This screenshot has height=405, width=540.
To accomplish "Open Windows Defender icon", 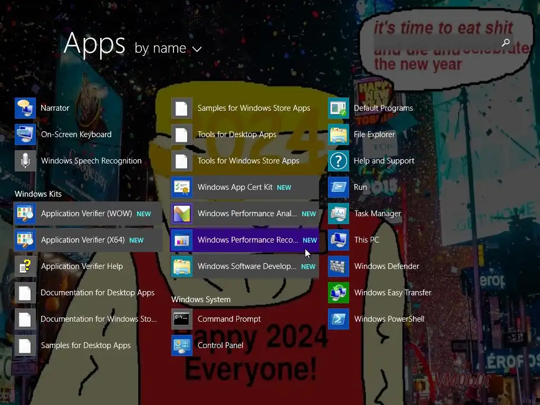I will [338, 266].
